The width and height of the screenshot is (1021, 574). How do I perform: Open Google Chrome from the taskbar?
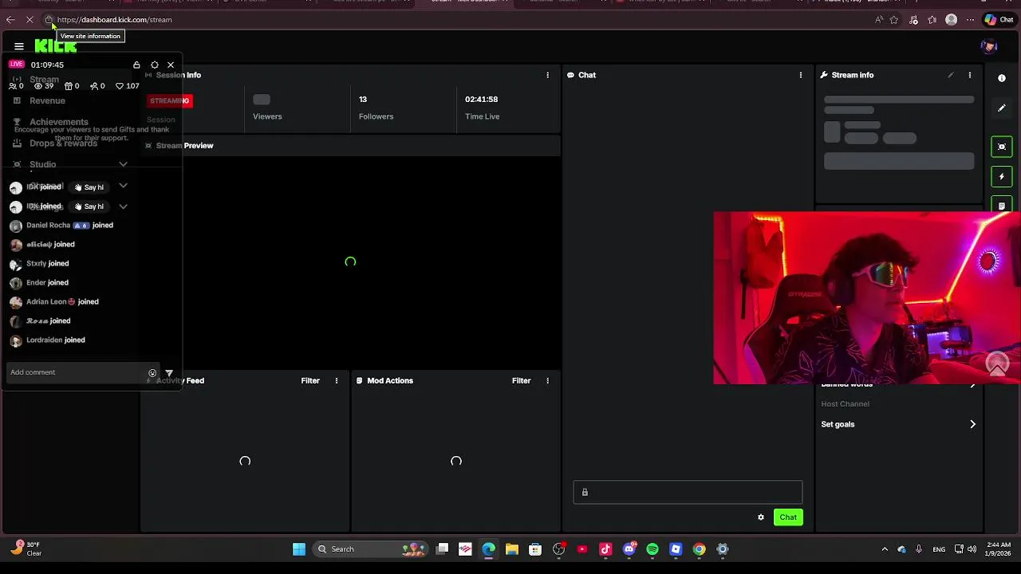click(699, 548)
